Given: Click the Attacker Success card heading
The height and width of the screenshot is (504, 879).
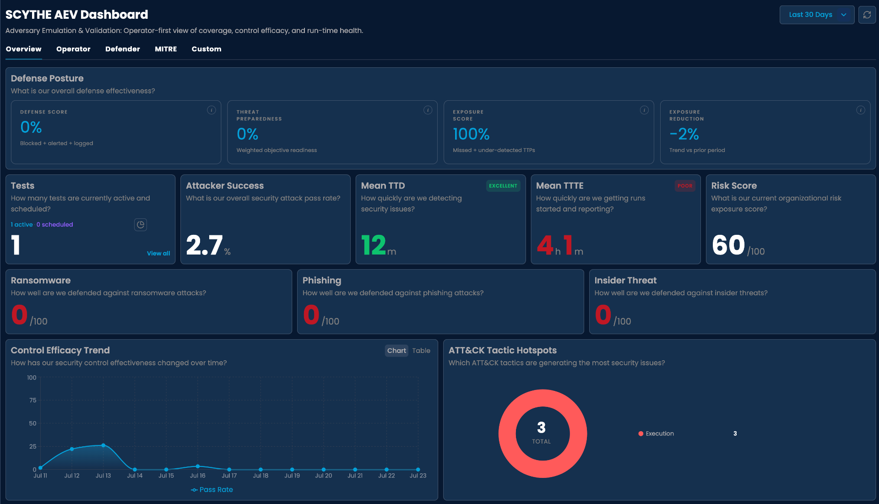Looking at the screenshot, I should 225,185.
